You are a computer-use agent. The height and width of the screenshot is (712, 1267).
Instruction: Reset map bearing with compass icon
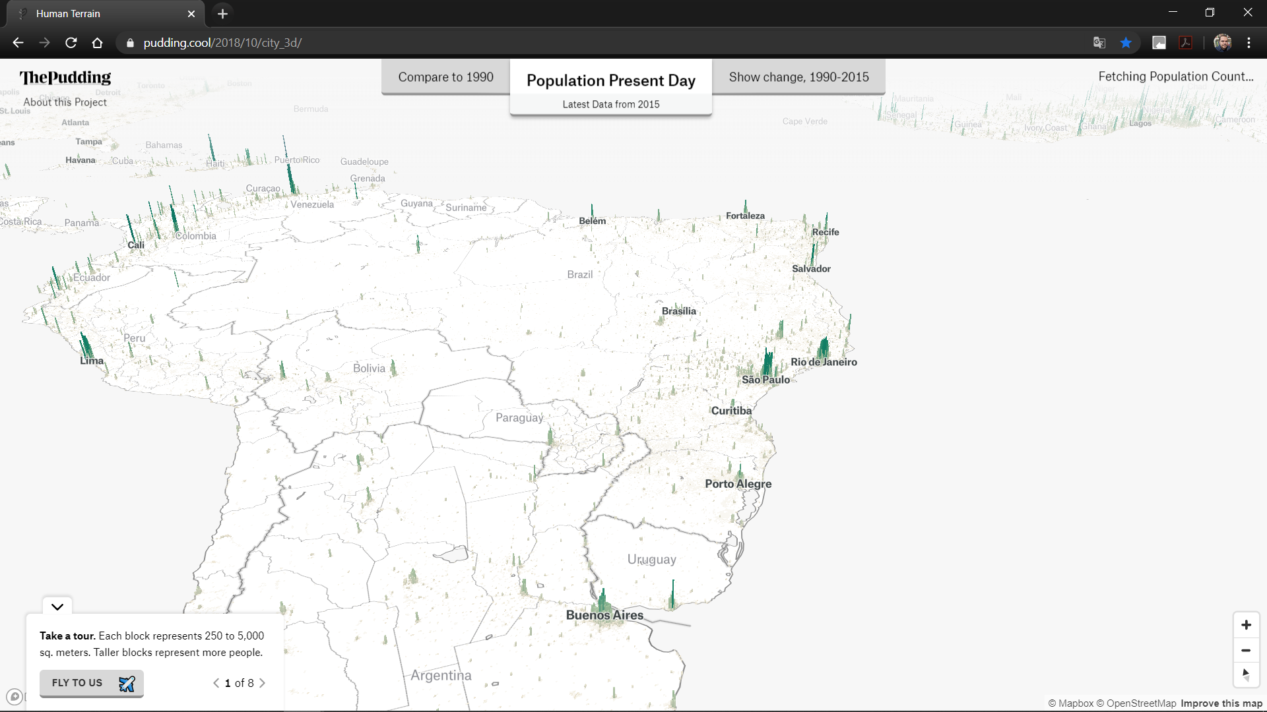(1246, 676)
